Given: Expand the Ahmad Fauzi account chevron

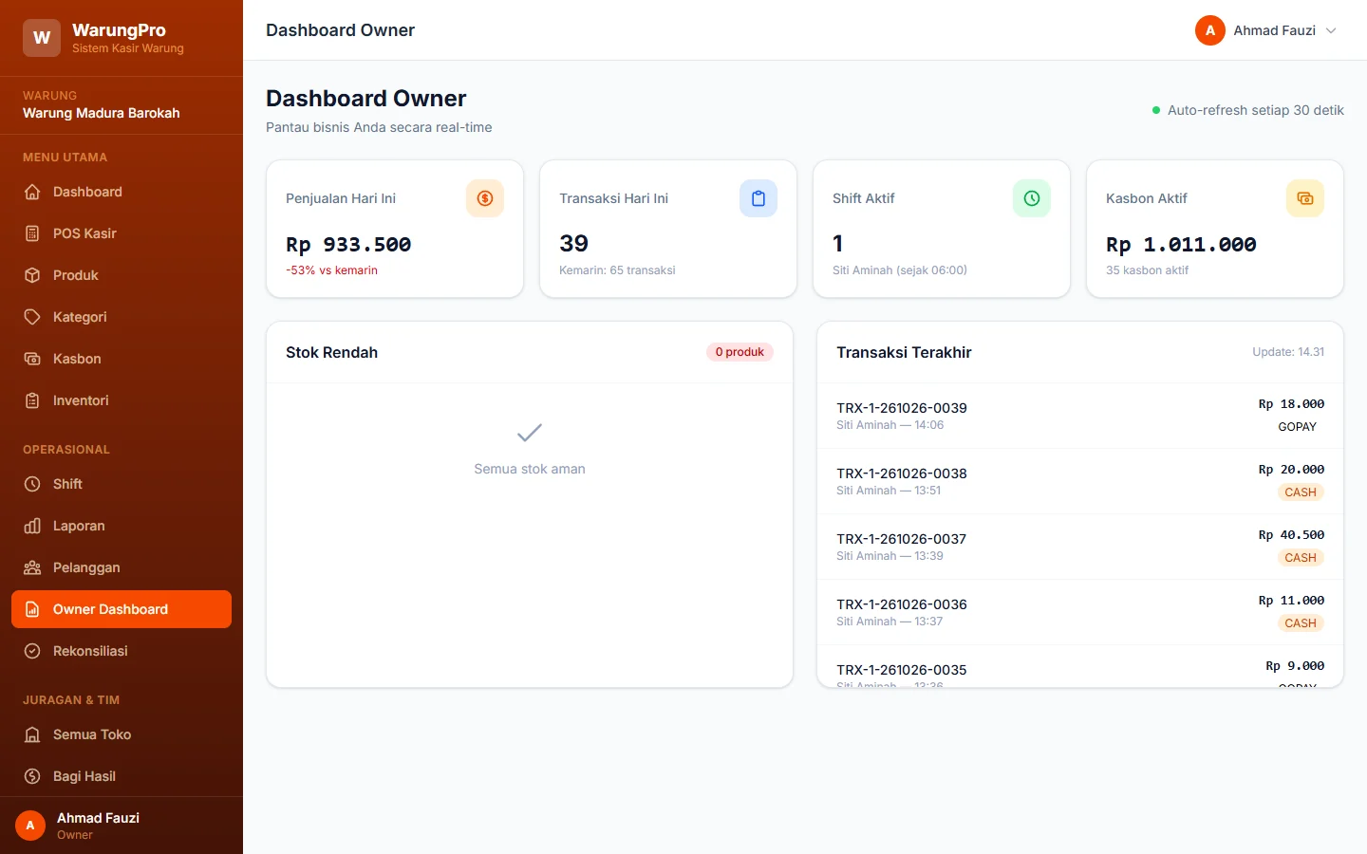Looking at the screenshot, I should click(x=1331, y=30).
